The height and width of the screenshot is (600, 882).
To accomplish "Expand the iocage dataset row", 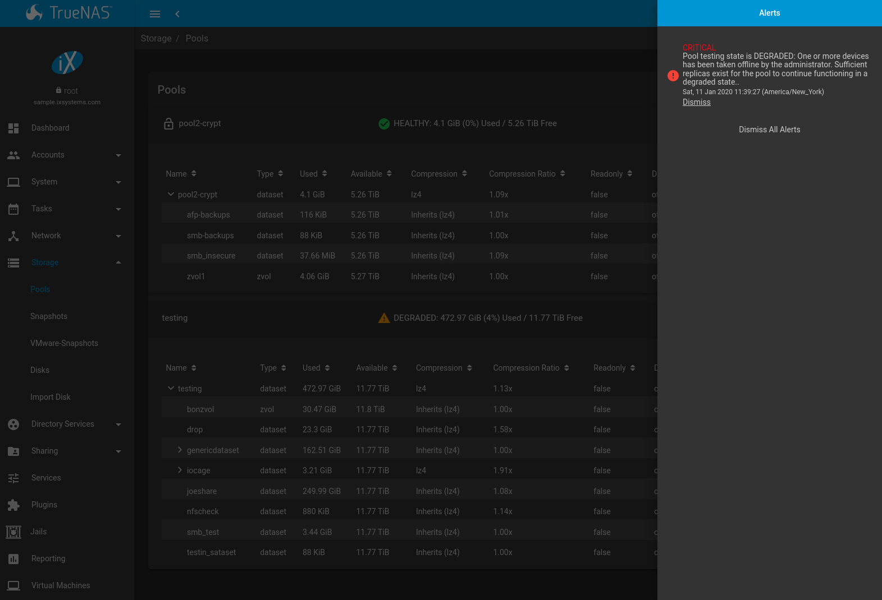I will (x=180, y=470).
